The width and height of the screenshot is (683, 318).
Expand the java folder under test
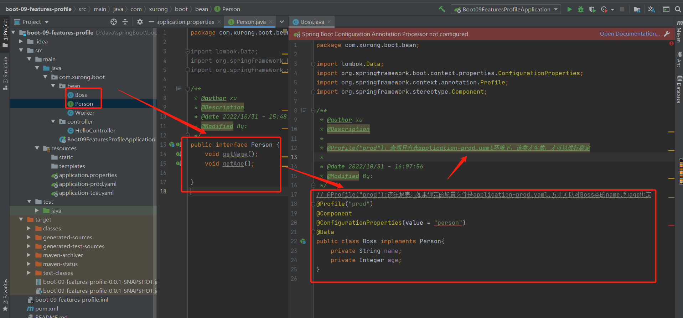click(37, 210)
